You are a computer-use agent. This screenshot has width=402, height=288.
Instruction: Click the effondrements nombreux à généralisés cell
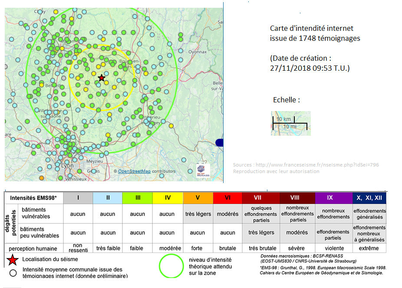(369, 233)
